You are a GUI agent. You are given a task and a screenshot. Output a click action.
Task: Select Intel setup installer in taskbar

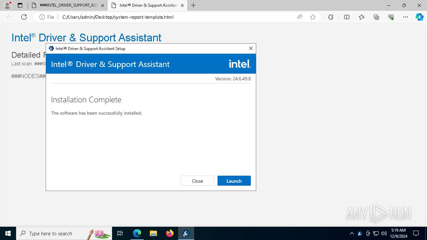click(186, 233)
